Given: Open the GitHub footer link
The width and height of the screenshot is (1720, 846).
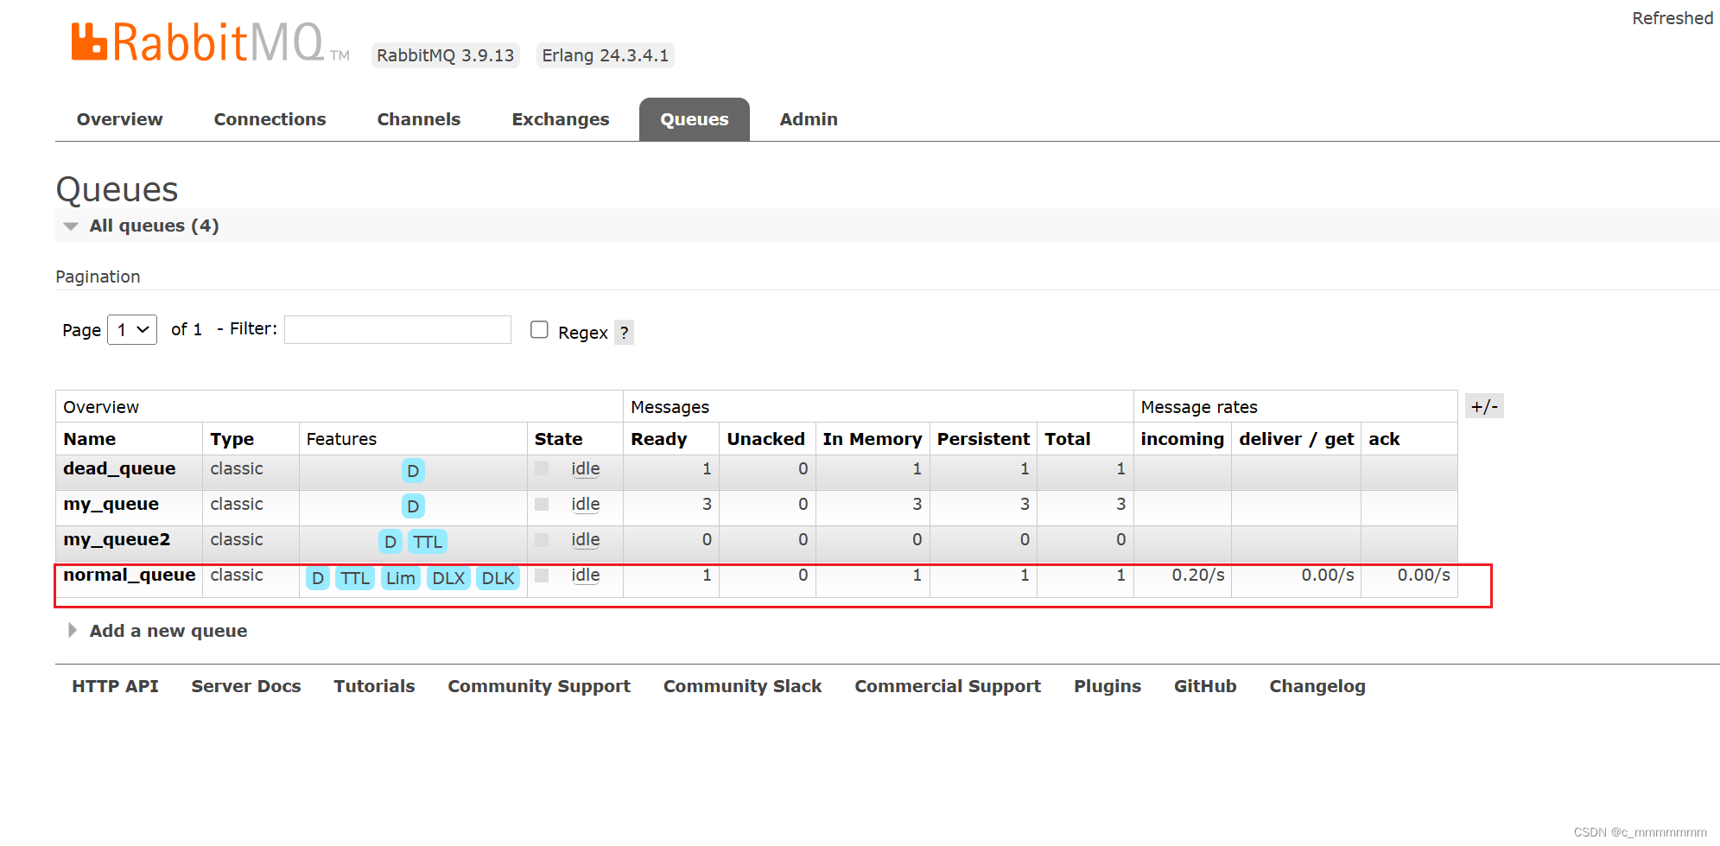Looking at the screenshot, I should pyautogui.click(x=1205, y=685).
